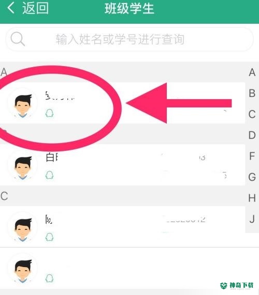
Task: Jump to letter J in index
Action: pos(252,219)
